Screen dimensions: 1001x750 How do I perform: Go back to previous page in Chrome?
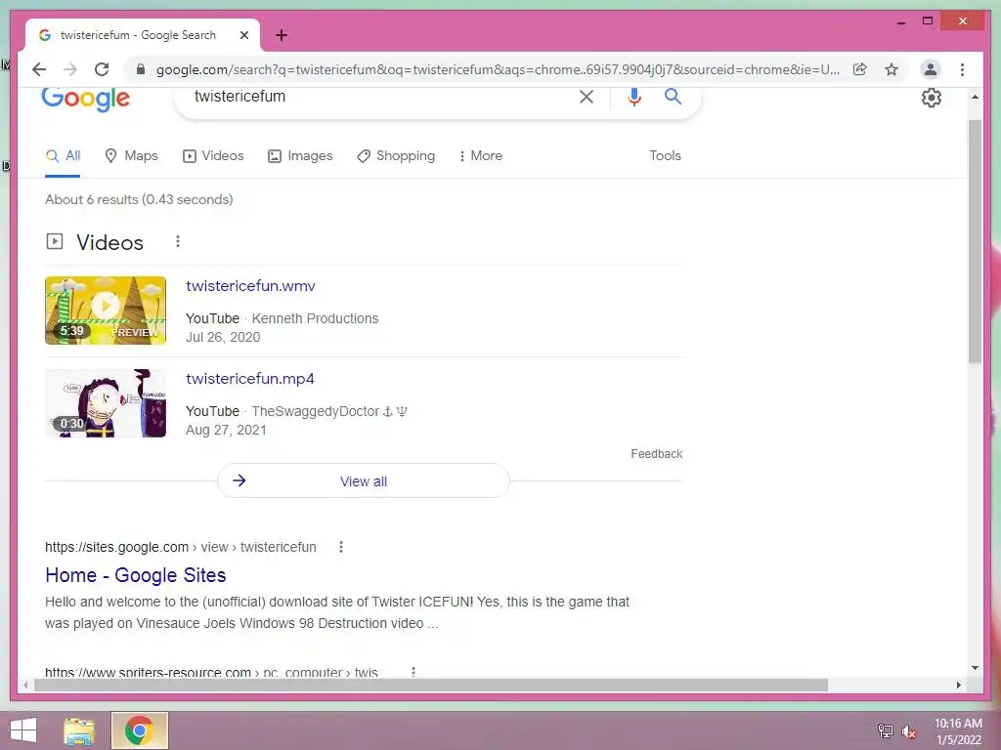pyautogui.click(x=39, y=69)
